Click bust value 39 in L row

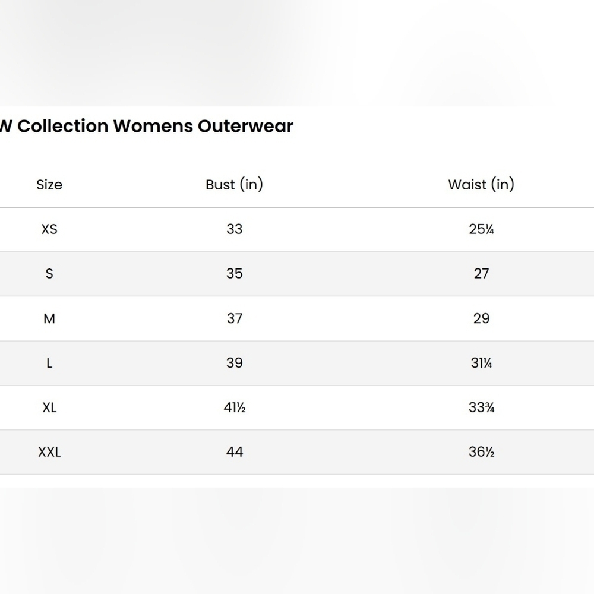click(234, 362)
